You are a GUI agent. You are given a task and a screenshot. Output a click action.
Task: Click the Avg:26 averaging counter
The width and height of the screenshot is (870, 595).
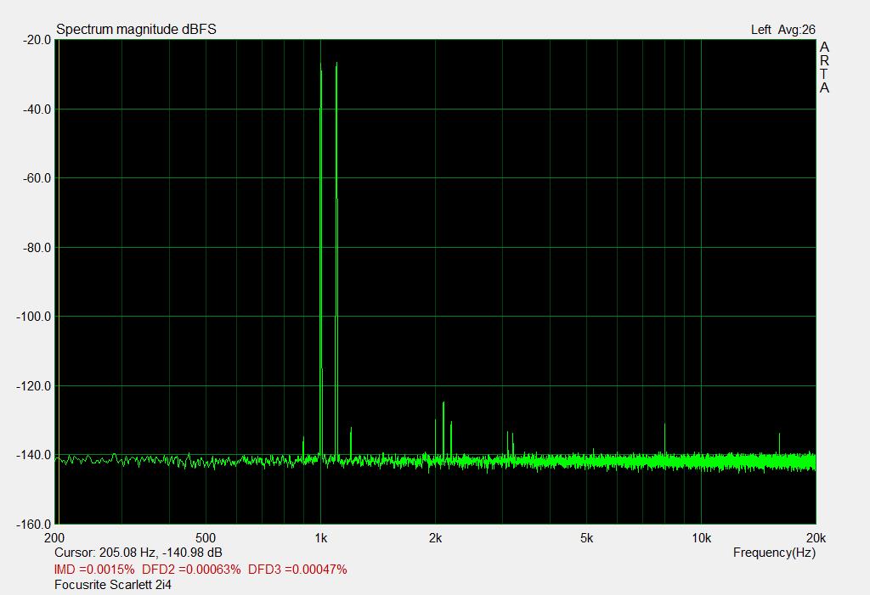click(x=796, y=30)
